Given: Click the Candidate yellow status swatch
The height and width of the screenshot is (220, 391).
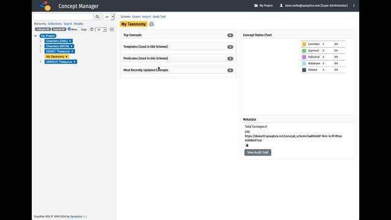Looking at the screenshot, I should (304, 44).
